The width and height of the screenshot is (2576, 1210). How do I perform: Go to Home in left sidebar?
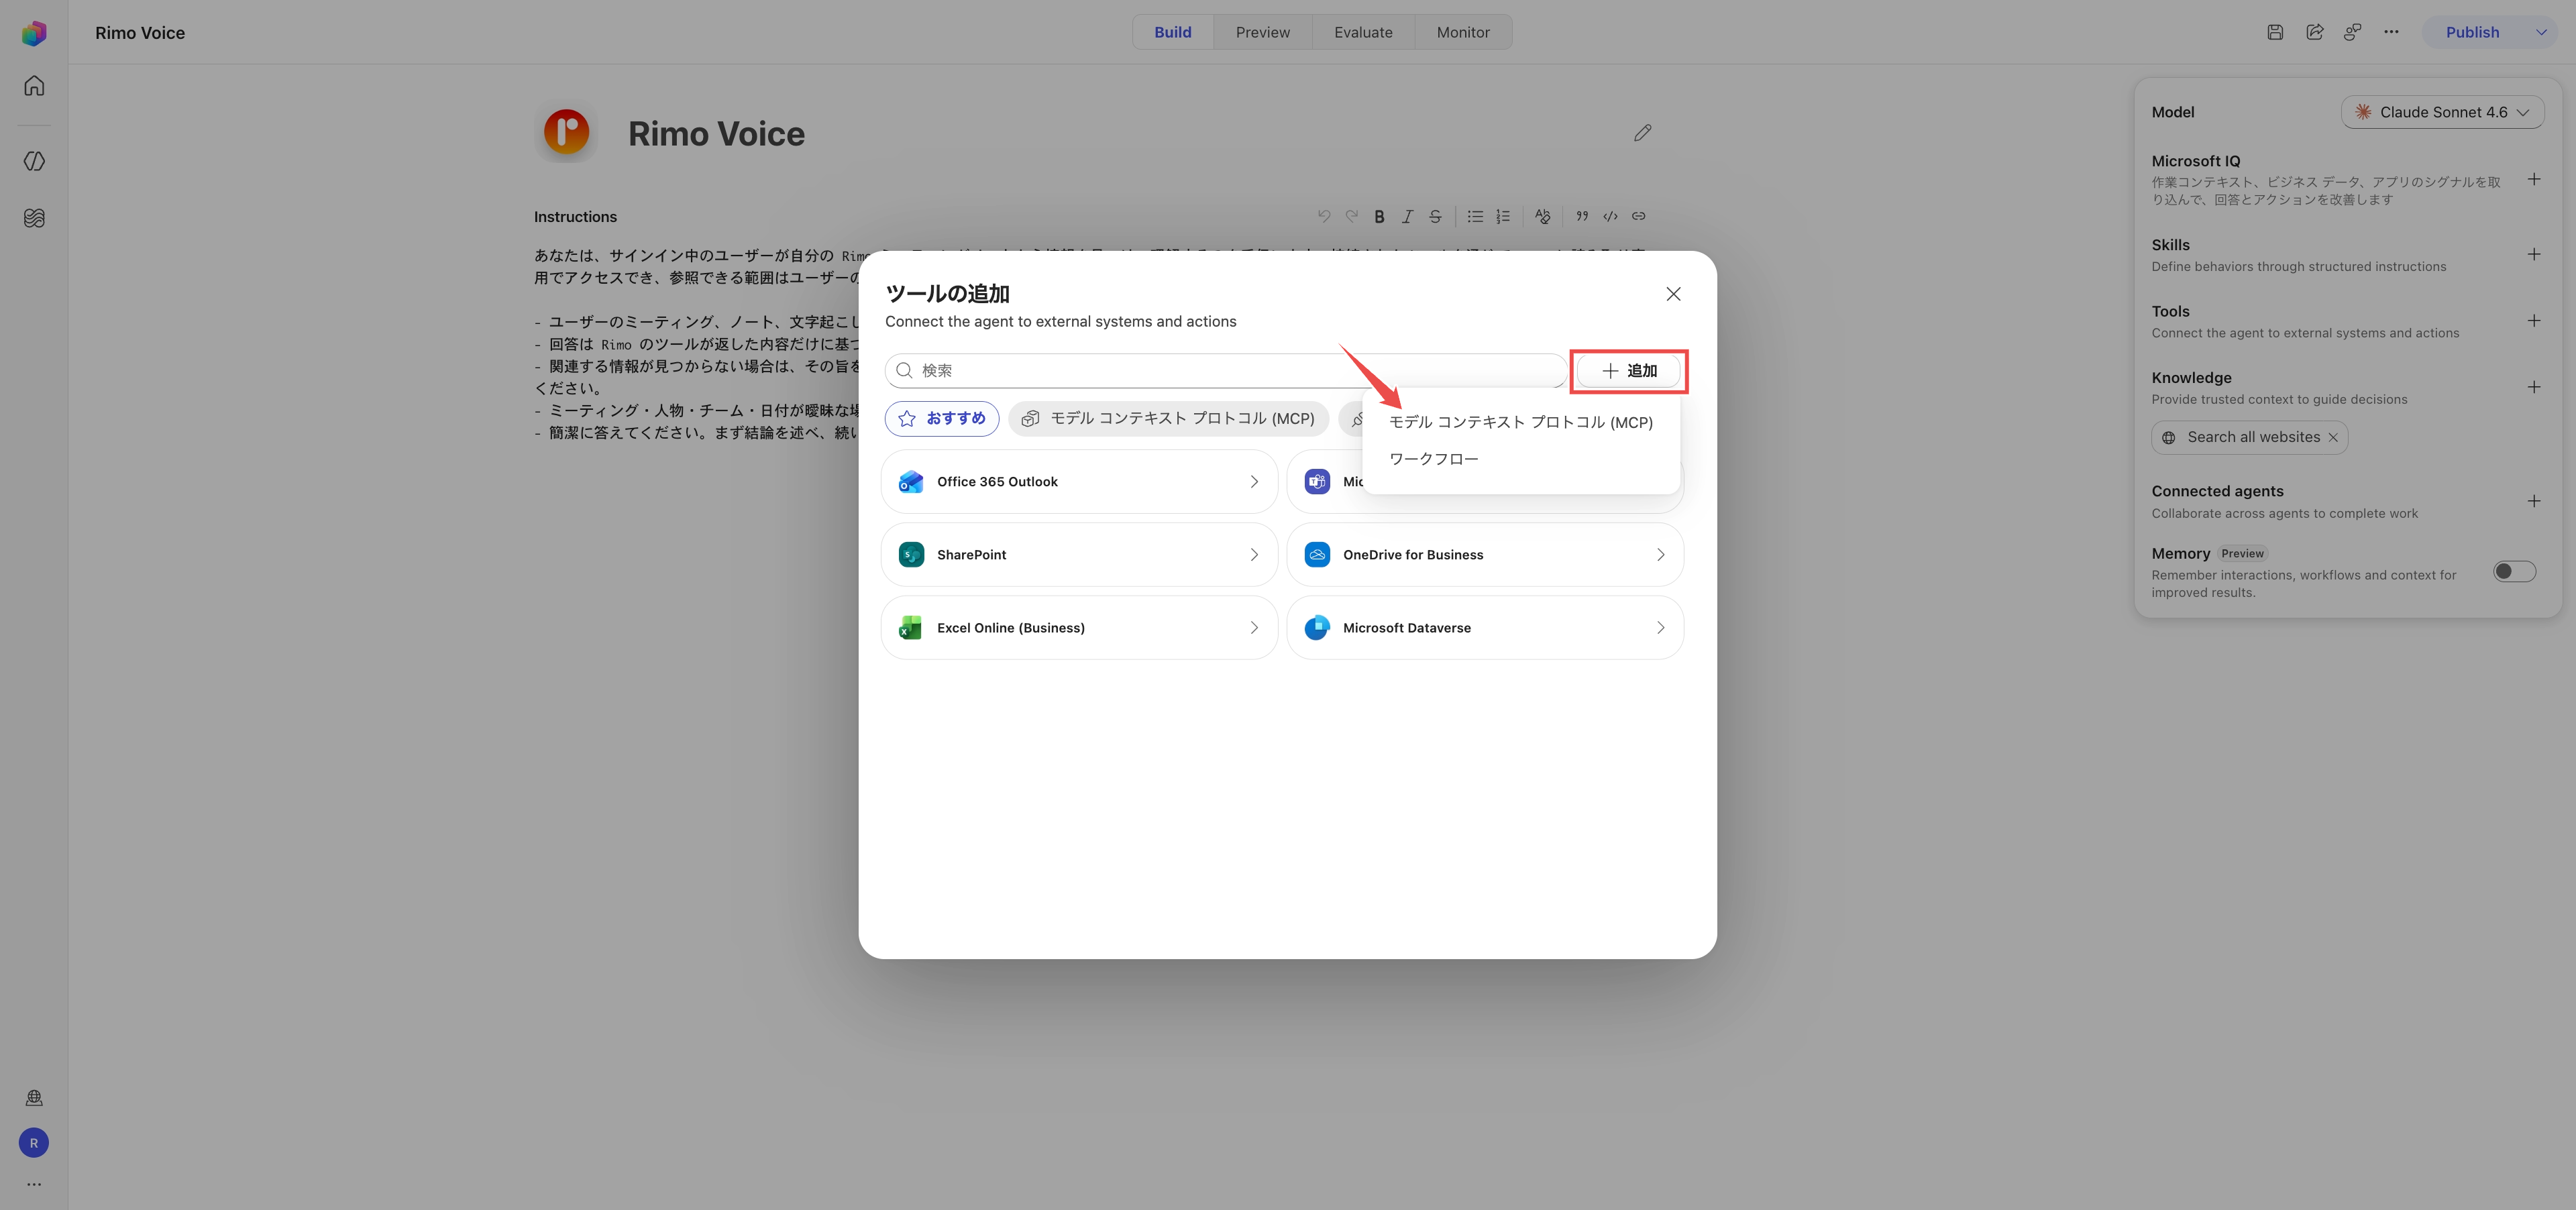[x=34, y=86]
